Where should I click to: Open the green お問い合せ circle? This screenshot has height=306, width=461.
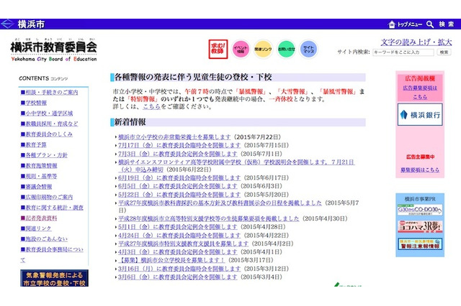[x=286, y=50]
